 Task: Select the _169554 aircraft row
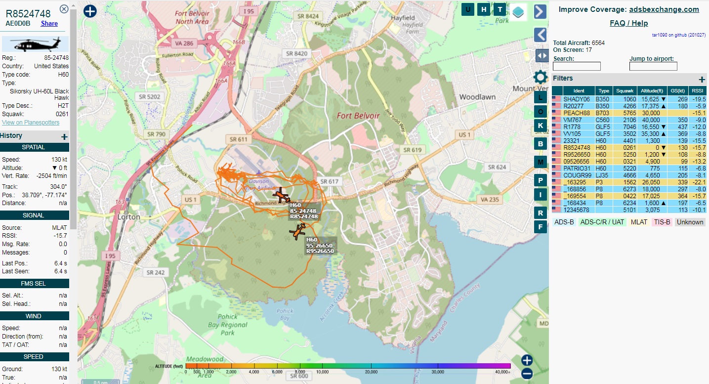tap(629, 196)
